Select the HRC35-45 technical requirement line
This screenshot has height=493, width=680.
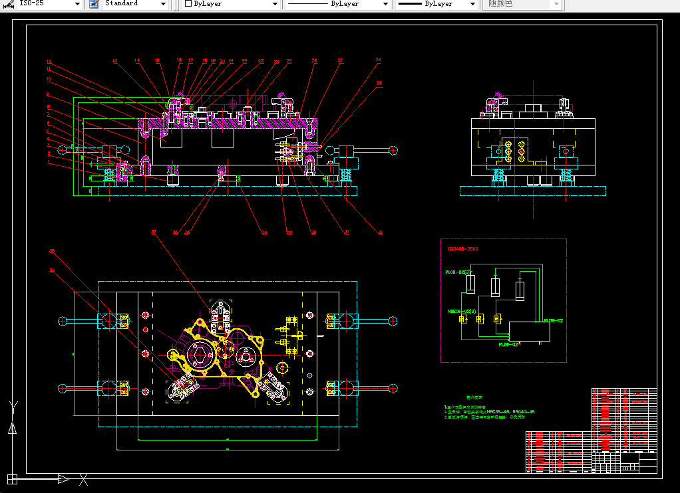tap(489, 412)
